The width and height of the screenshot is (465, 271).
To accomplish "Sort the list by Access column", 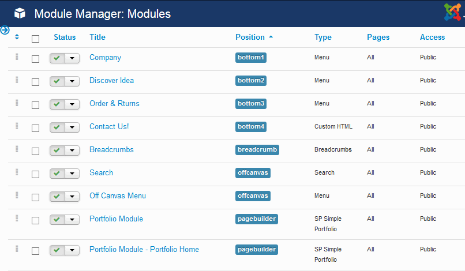I will (432, 37).
